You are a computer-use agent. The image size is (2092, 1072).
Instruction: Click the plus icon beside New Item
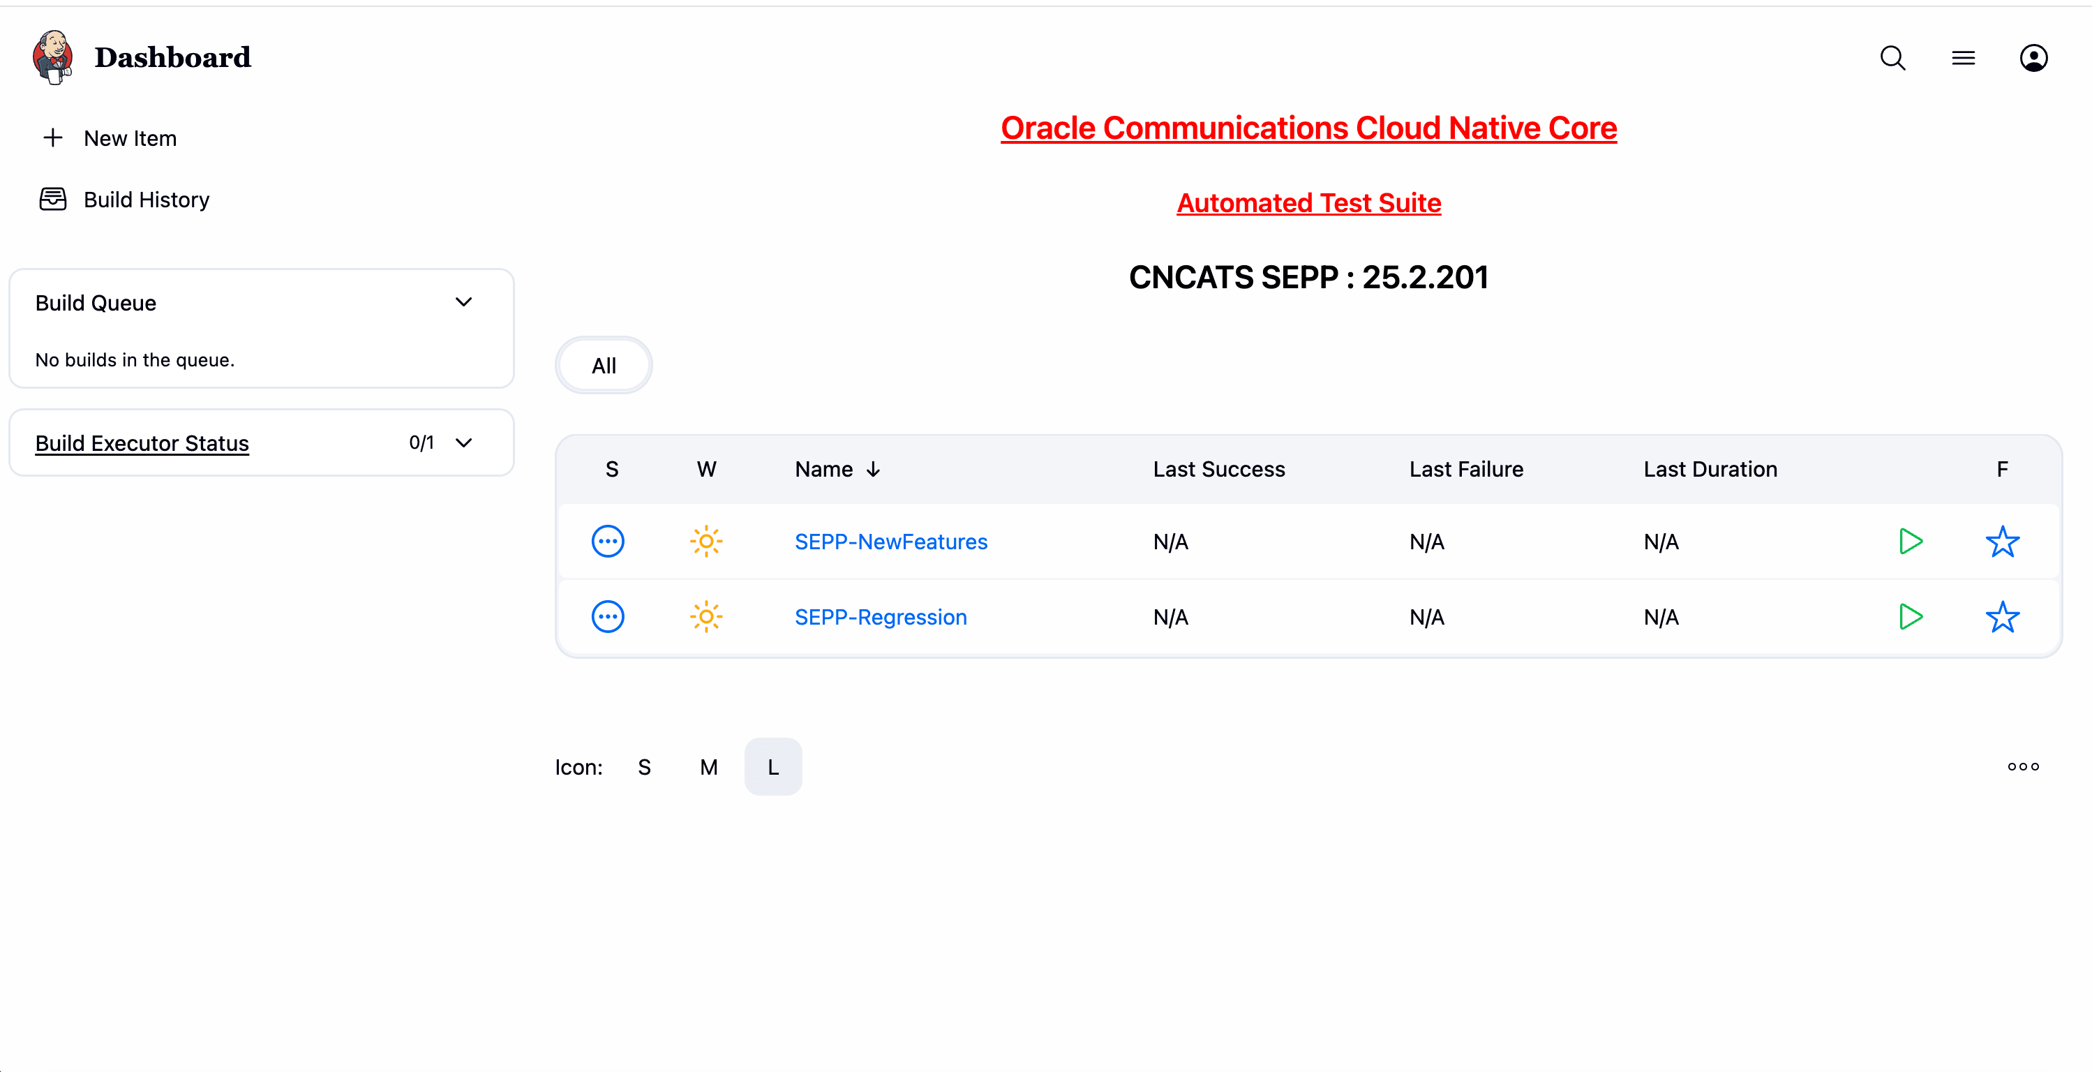pyautogui.click(x=53, y=137)
